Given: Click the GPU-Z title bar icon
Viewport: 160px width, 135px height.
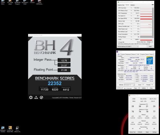Looking at the screenshot, I should (118, 2).
